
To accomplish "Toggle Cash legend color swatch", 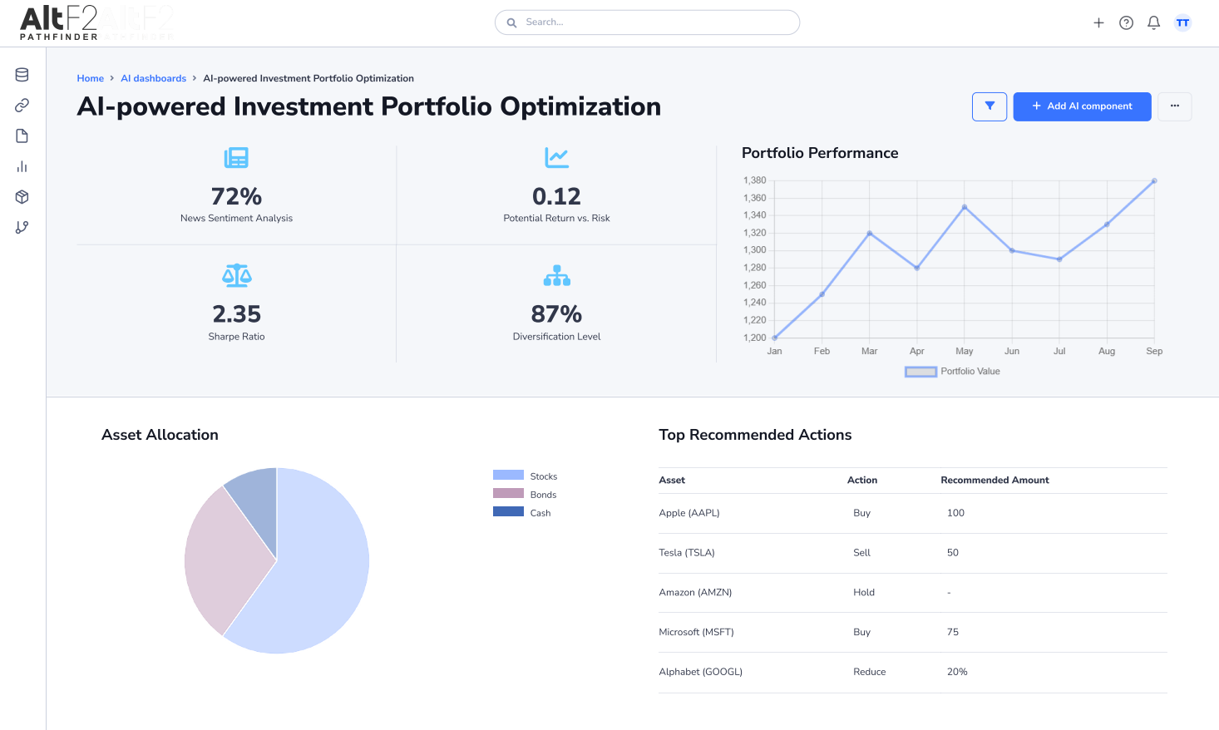I will (508, 512).
